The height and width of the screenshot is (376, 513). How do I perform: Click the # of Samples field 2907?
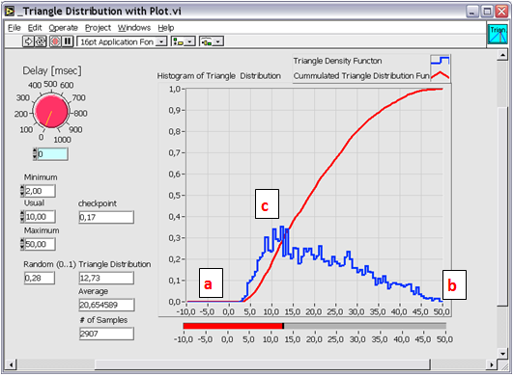point(106,334)
